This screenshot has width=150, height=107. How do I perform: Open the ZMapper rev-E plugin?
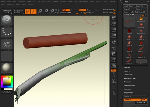tap(7, 11)
